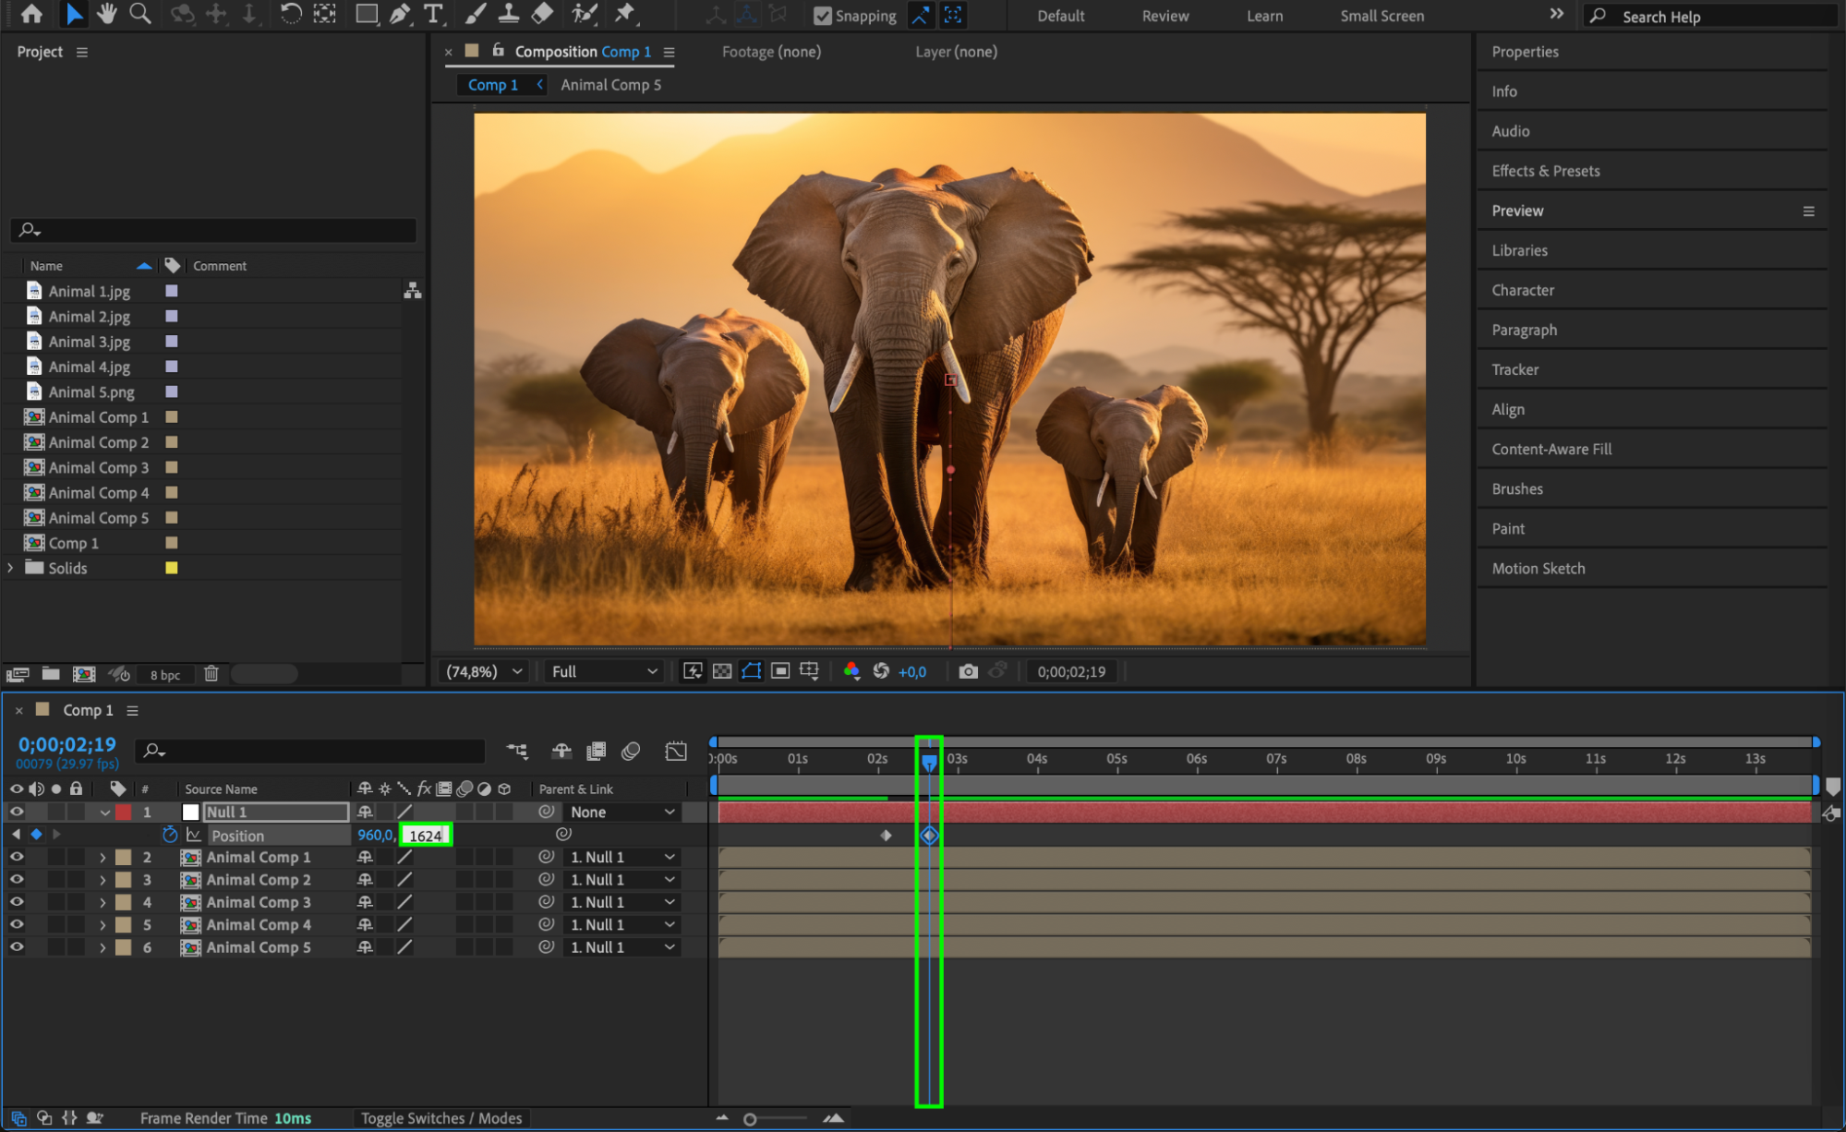The height and width of the screenshot is (1132, 1846).
Task: Open the Full resolution dropdown
Action: [604, 671]
